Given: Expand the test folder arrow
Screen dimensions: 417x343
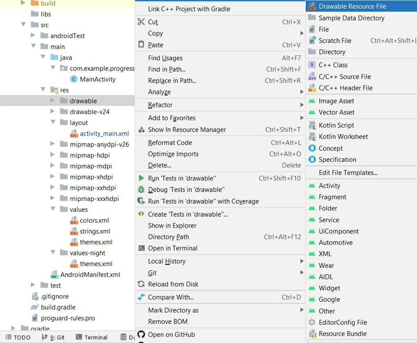Looking at the screenshot, I should pos(33,285).
